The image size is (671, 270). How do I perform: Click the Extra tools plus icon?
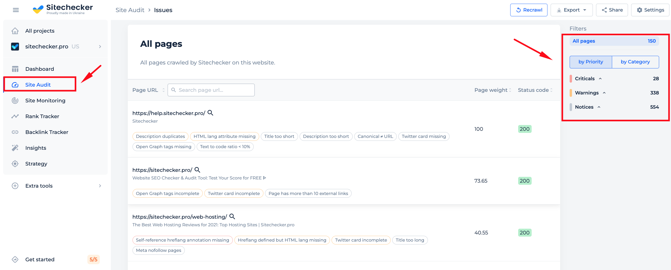coord(15,186)
